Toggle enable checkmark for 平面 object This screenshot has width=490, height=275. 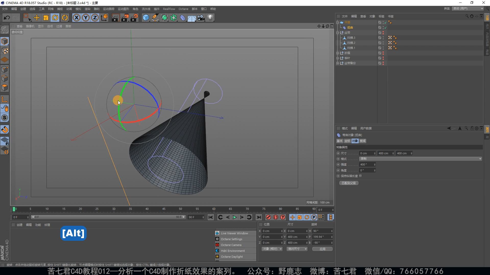[x=385, y=22]
